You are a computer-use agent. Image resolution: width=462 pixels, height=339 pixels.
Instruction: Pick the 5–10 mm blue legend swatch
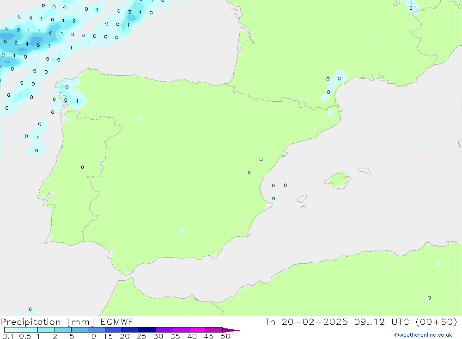point(80,330)
